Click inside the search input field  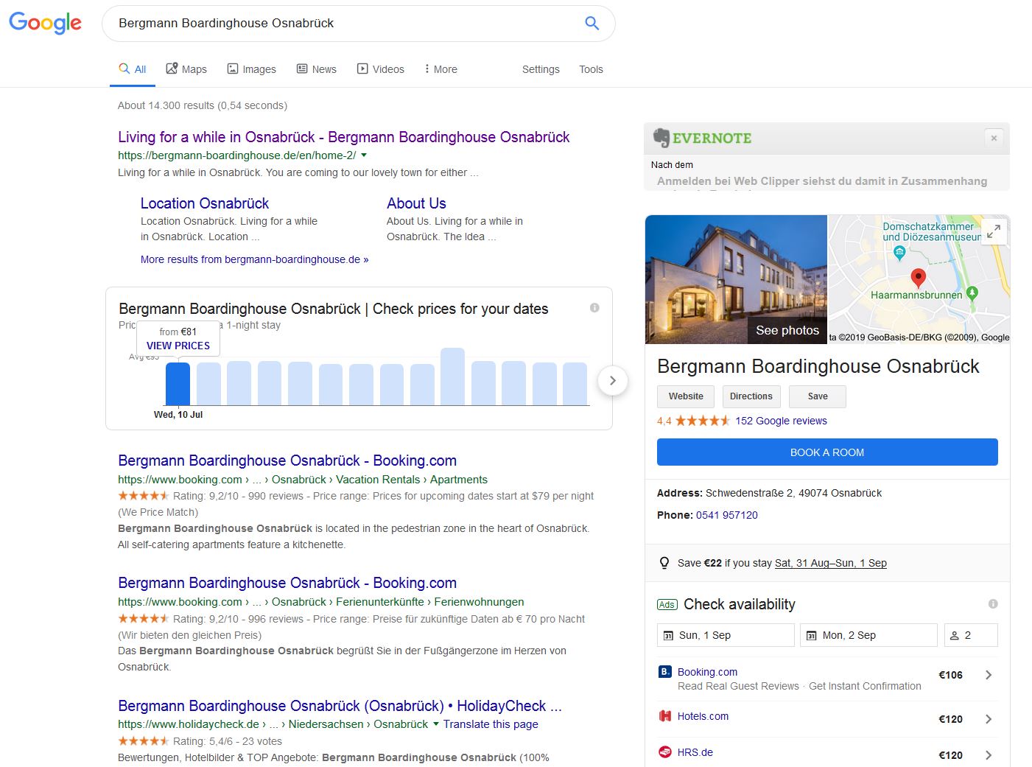click(x=331, y=23)
